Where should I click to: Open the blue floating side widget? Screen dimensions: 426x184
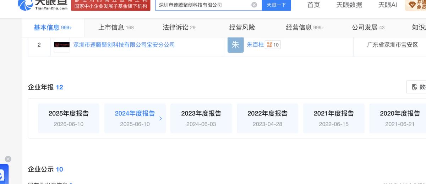(x=4, y=174)
